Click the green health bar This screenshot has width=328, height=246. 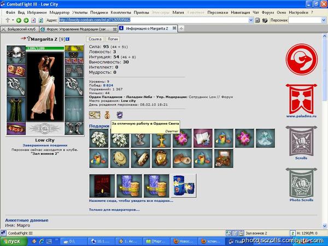click(45, 48)
